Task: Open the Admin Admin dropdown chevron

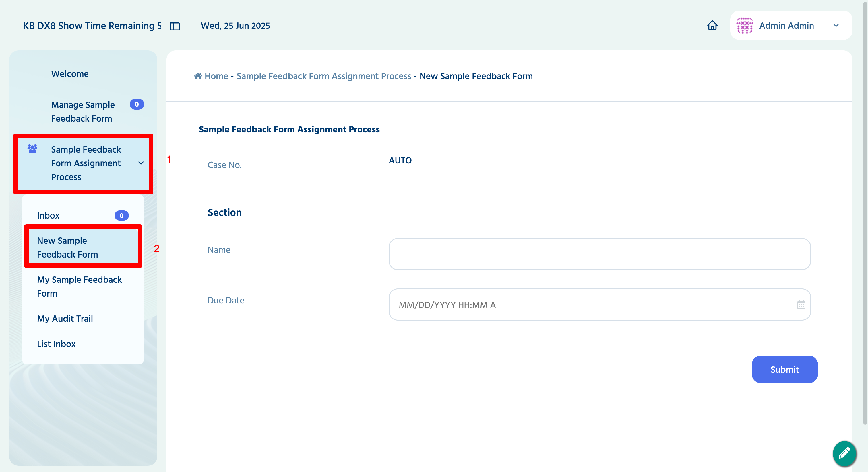Action: tap(836, 26)
